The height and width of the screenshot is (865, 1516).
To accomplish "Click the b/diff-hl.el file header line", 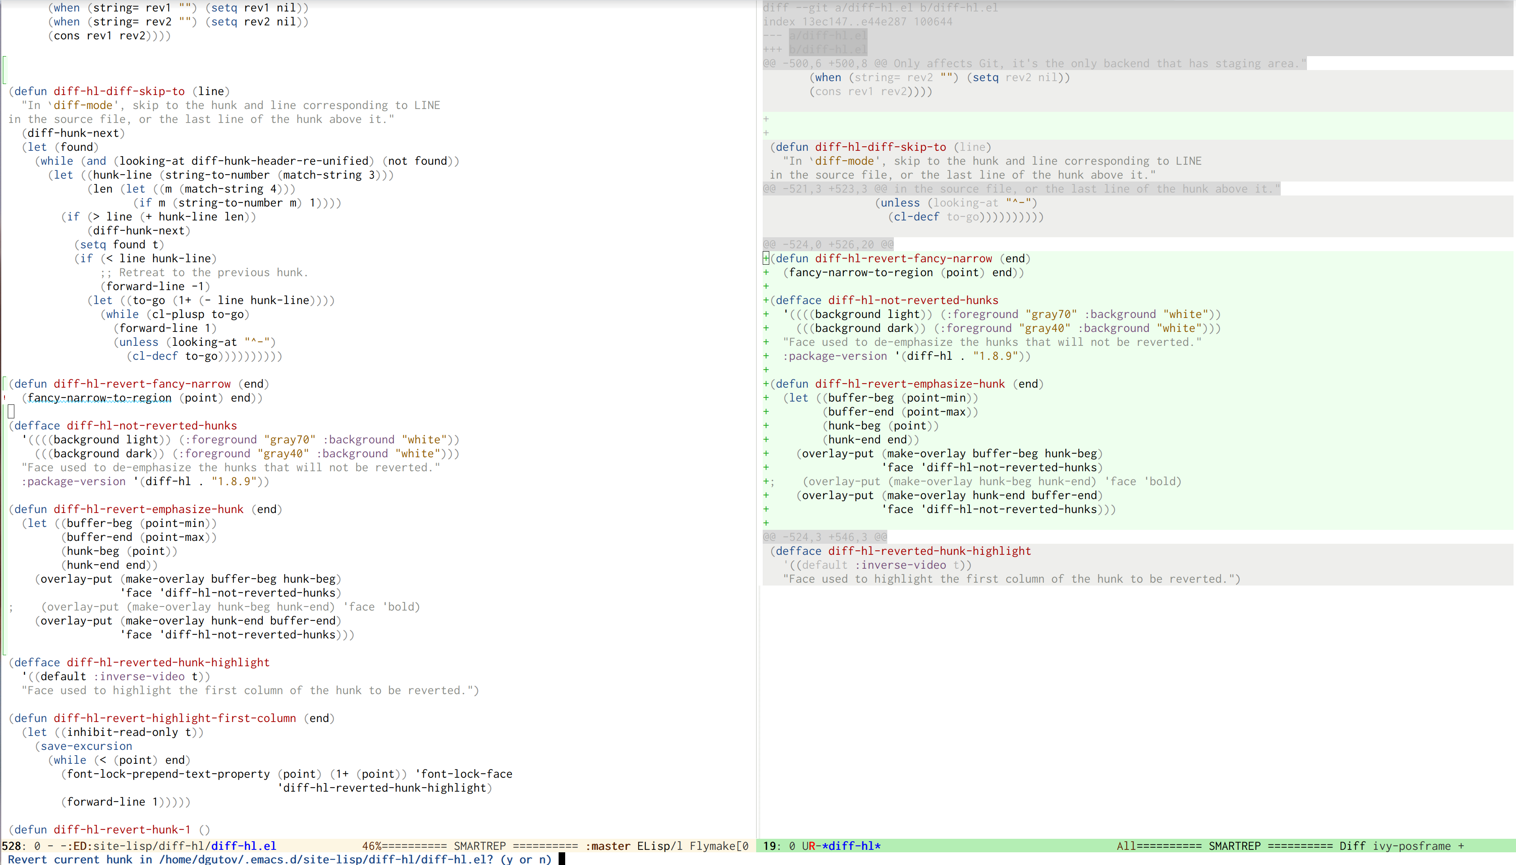I will pyautogui.click(x=827, y=49).
